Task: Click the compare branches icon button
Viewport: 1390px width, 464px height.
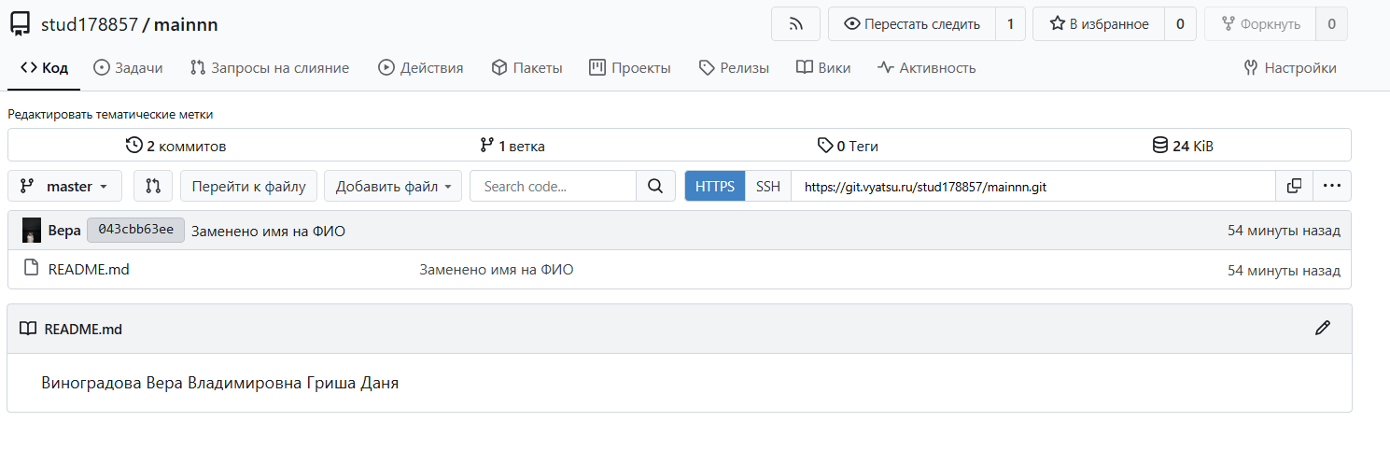Action: pyautogui.click(x=153, y=186)
